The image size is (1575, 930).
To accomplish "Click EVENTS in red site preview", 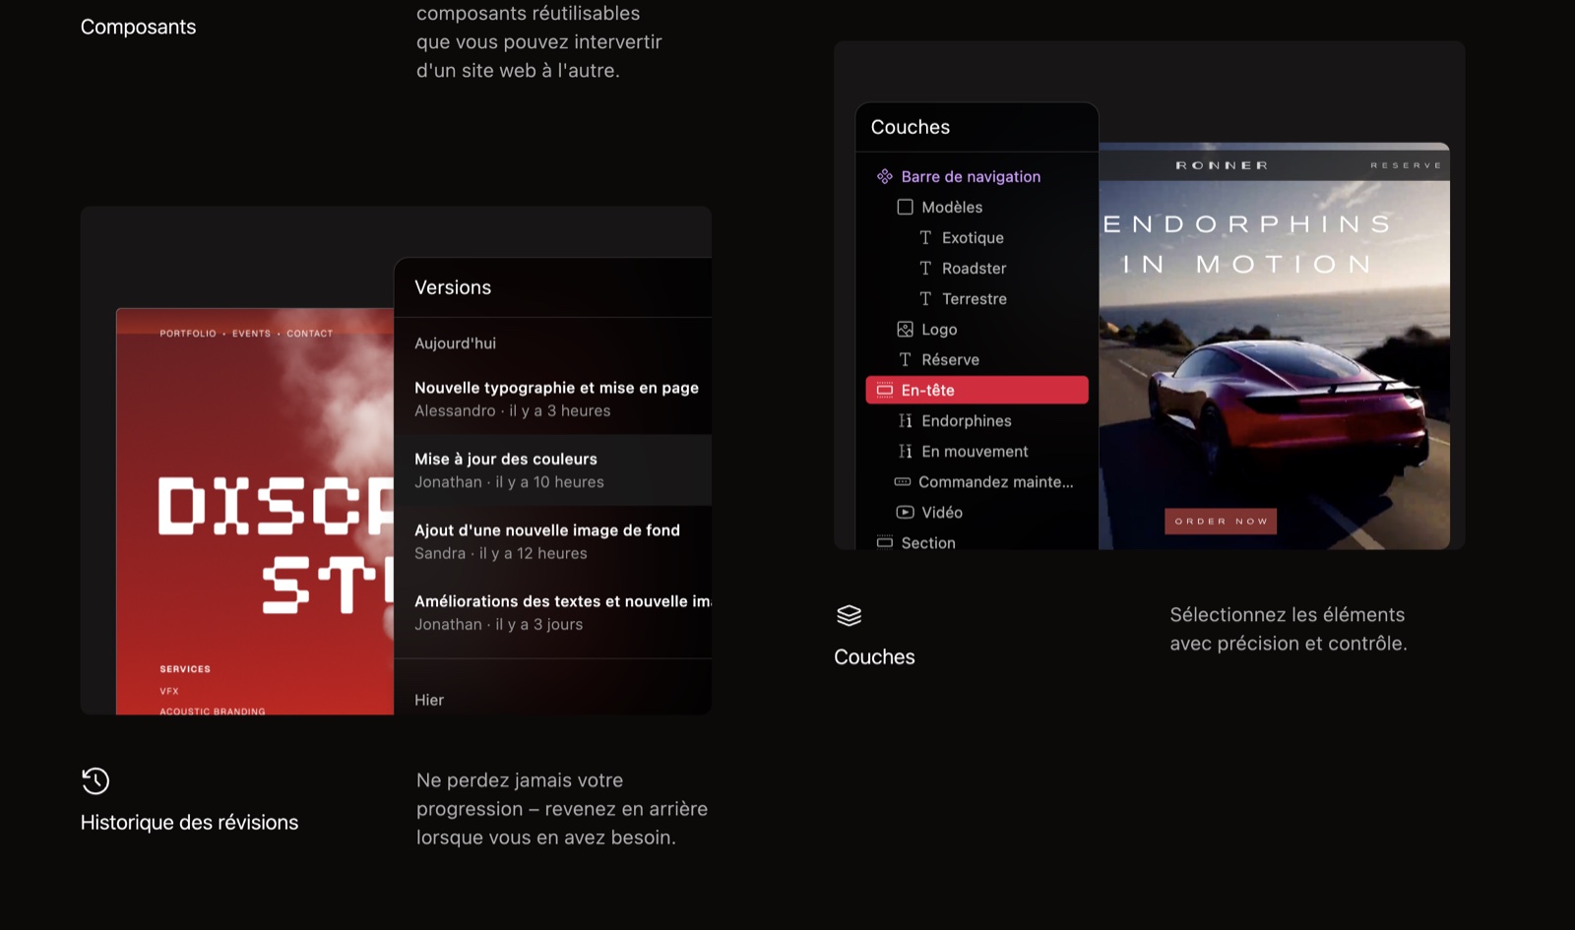I will (x=251, y=334).
